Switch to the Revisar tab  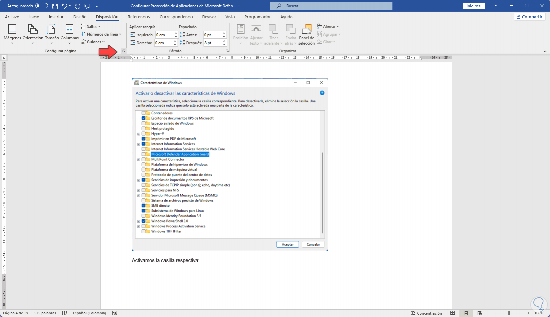click(x=209, y=17)
